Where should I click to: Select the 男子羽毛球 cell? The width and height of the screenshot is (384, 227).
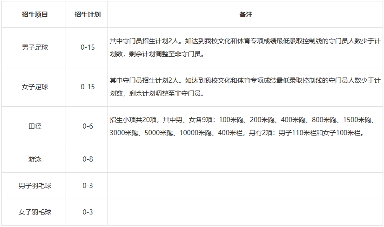click(34, 186)
